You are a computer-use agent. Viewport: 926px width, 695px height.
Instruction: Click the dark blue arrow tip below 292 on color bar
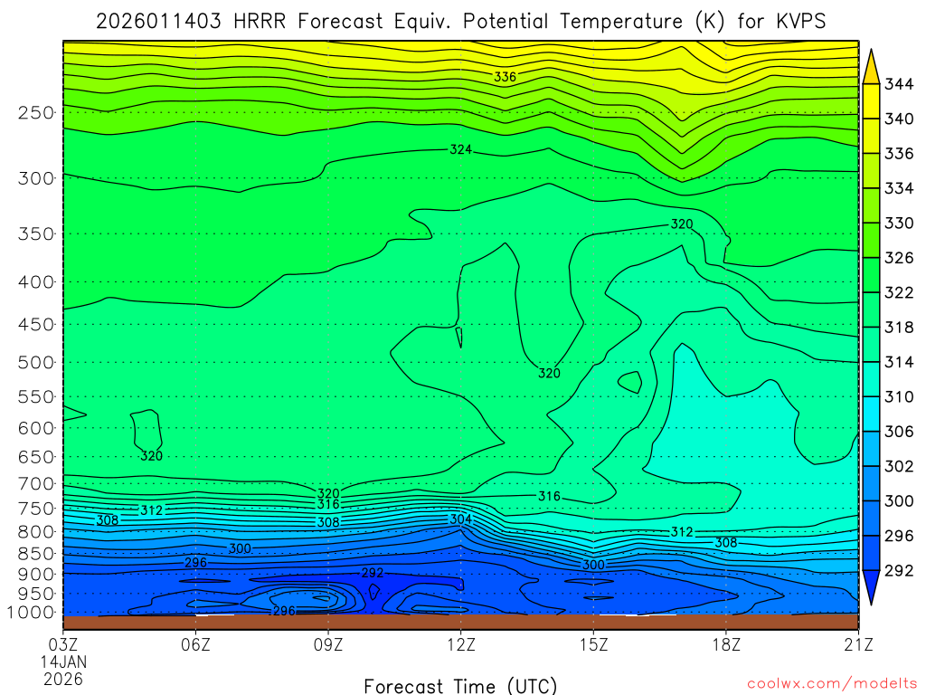(x=871, y=586)
